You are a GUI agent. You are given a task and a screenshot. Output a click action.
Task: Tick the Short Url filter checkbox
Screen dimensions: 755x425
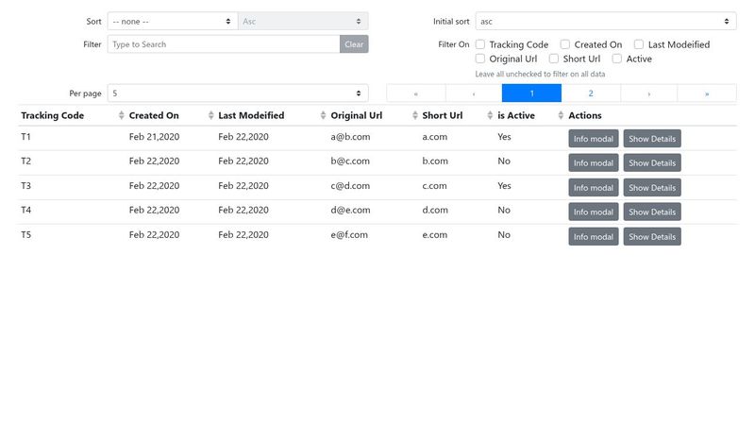tap(555, 59)
